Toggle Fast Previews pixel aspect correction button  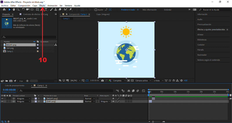pyautogui.click(x=166, y=81)
